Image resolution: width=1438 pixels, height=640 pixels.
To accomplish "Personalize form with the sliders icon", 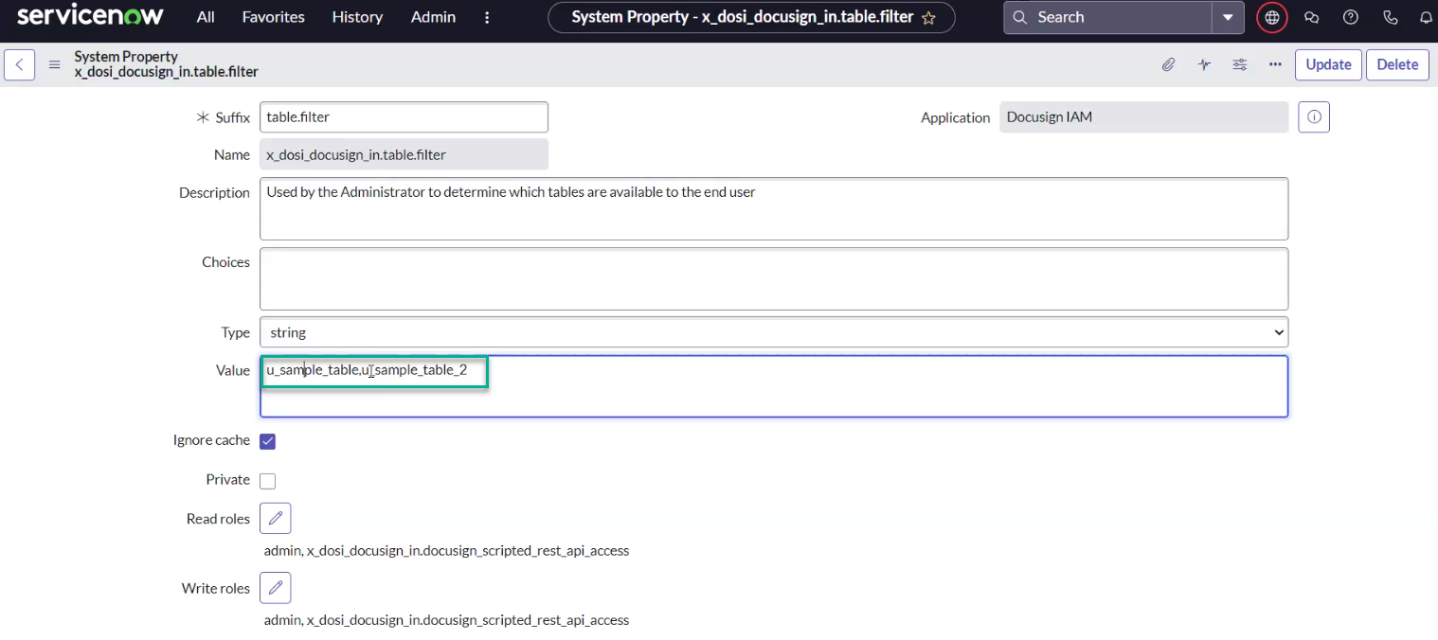I will (x=1239, y=64).
